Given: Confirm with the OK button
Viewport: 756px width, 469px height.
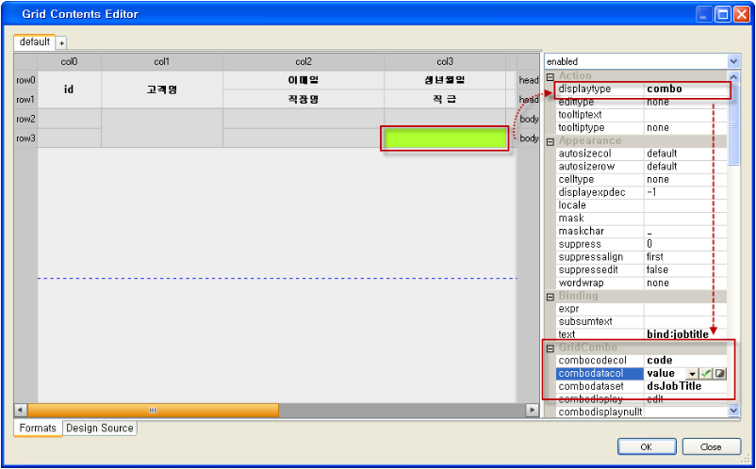Looking at the screenshot, I should click(646, 446).
